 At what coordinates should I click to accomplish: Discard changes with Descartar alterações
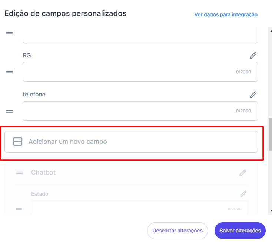[178, 231]
